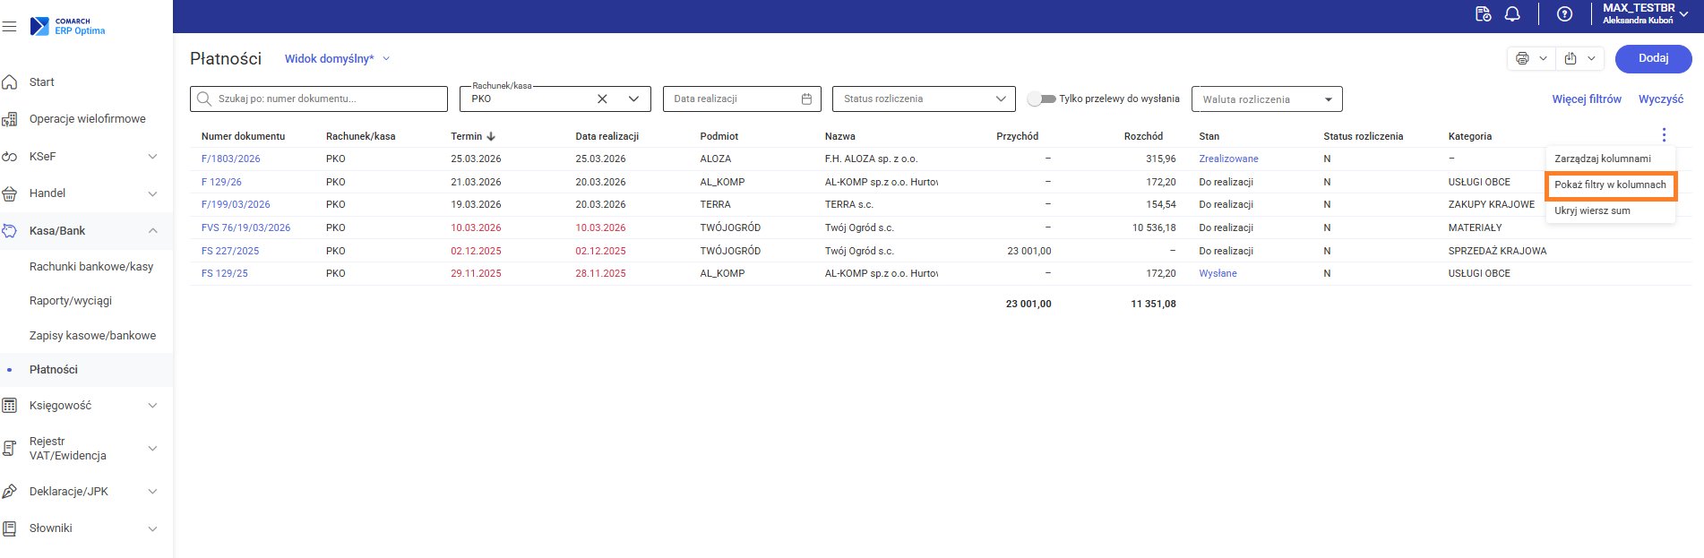The width and height of the screenshot is (1704, 558).
Task: Open the hamburger navigation menu
Action: click(x=10, y=27)
